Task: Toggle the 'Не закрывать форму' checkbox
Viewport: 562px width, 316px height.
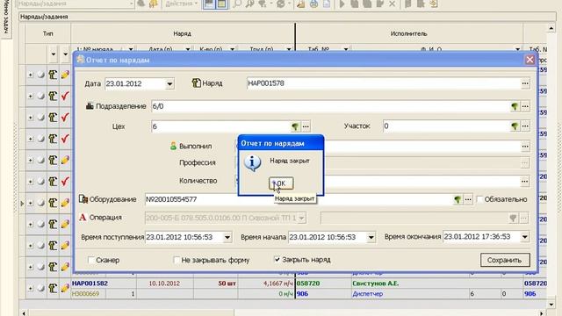Action: pyautogui.click(x=177, y=260)
